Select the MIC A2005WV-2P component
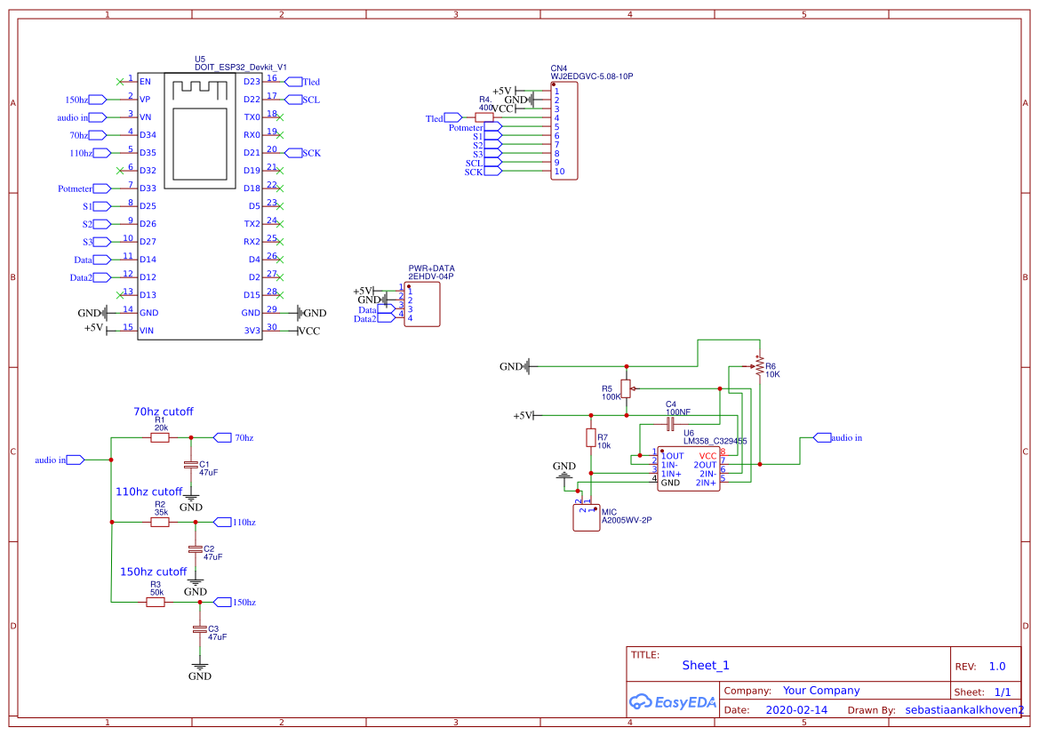Image resolution: width=1039 pixels, height=736 pixels. click(x=587, y=516)
